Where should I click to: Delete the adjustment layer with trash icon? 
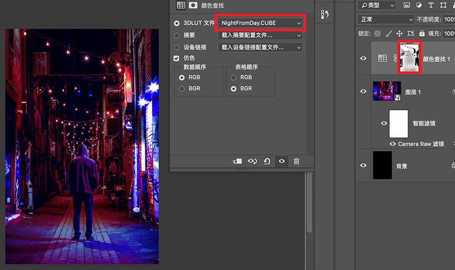(297, 161)
